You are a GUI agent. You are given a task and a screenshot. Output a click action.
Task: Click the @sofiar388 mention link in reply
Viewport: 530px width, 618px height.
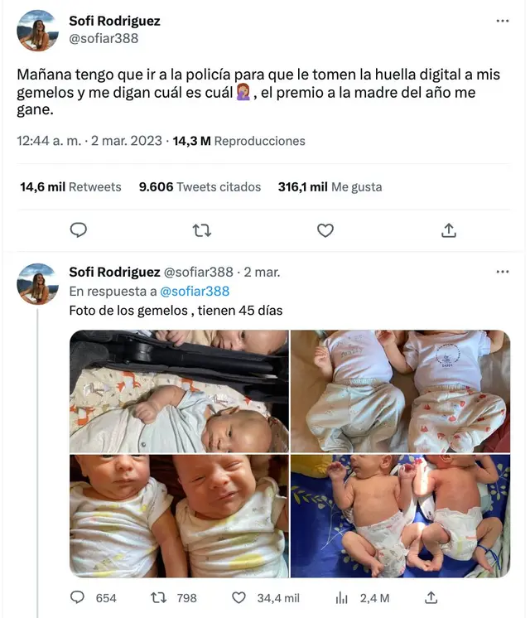195,292
